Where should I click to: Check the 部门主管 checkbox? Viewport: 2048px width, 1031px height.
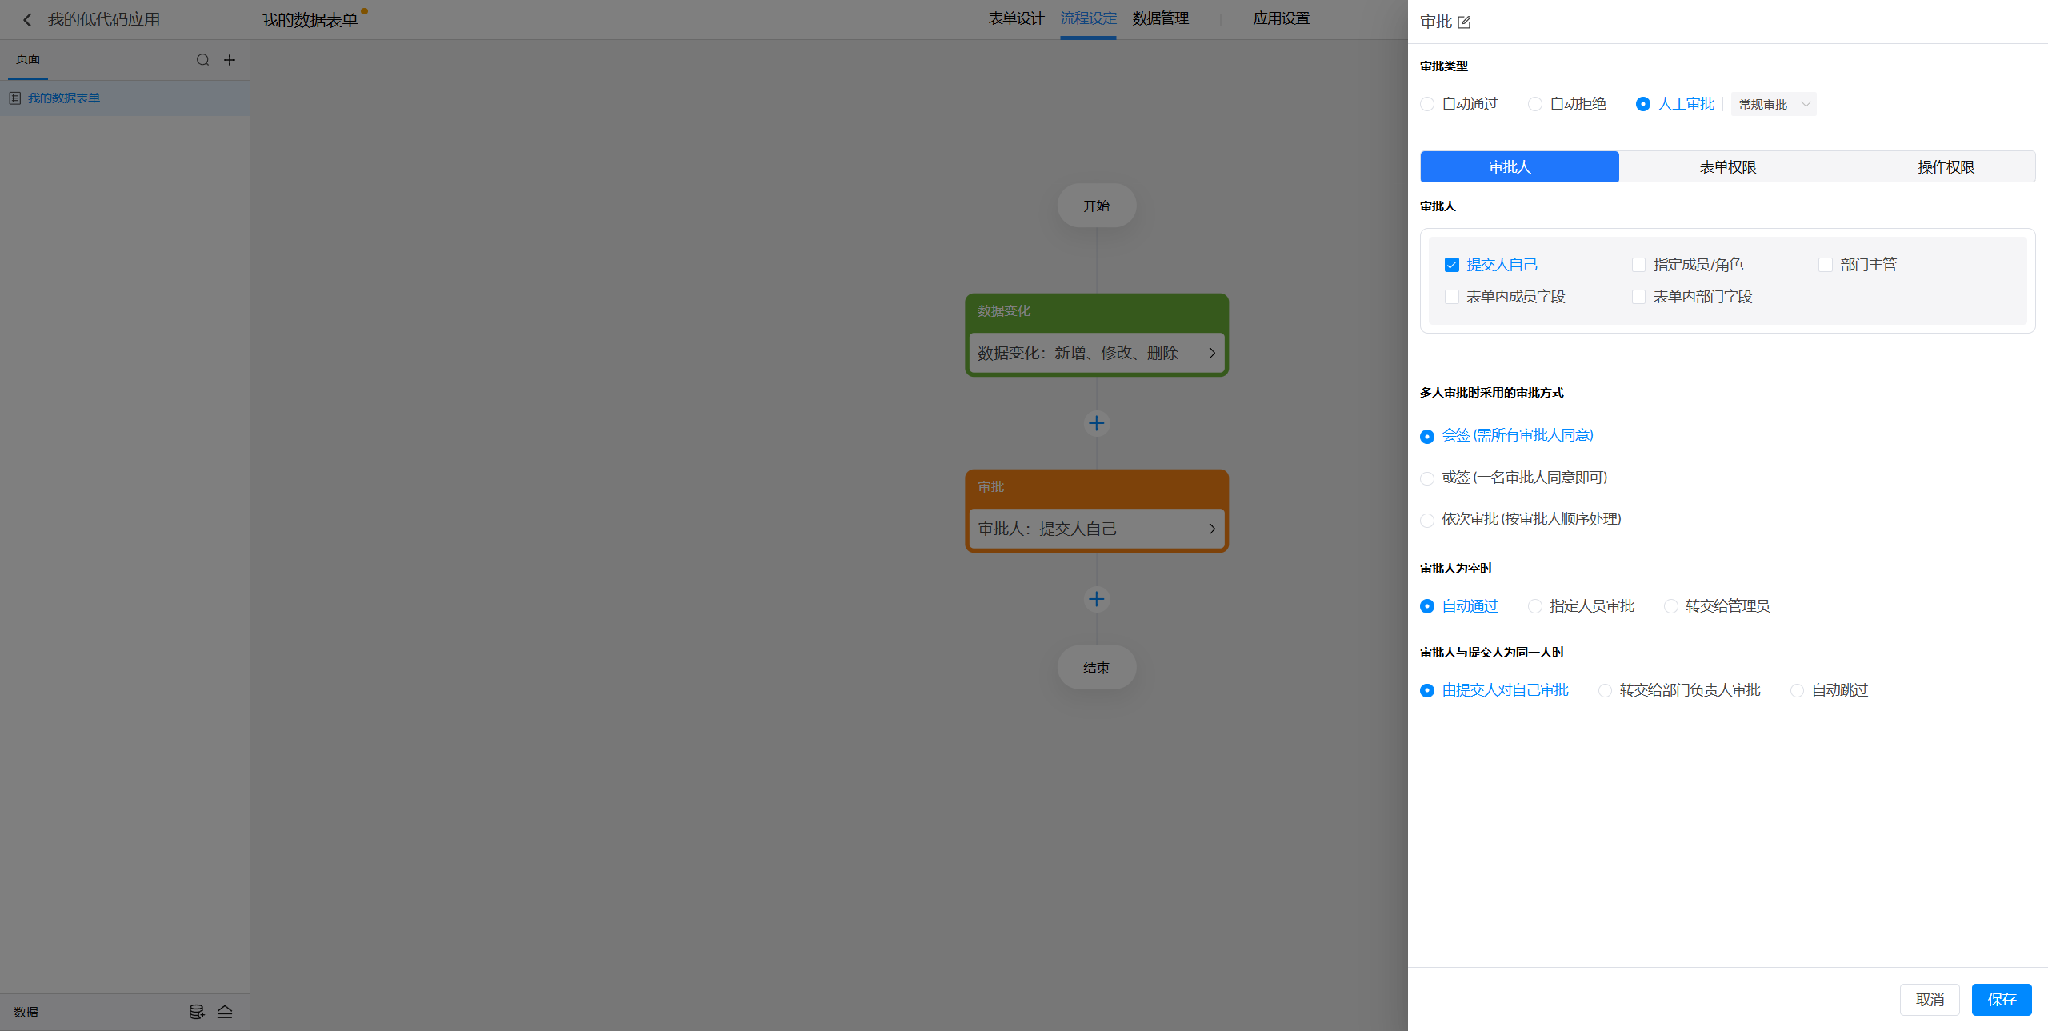coord(1826,265)
